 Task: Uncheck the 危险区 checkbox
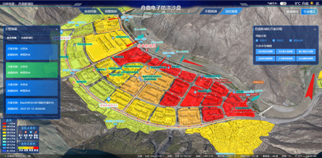pos(274,40)
